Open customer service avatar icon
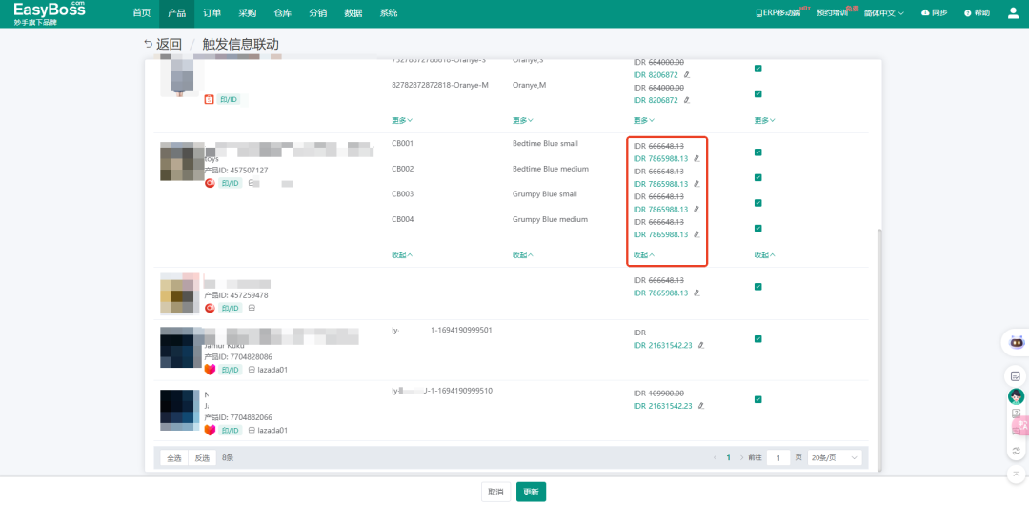The height and width of the screenshot is (505, 1029). 1017,396
